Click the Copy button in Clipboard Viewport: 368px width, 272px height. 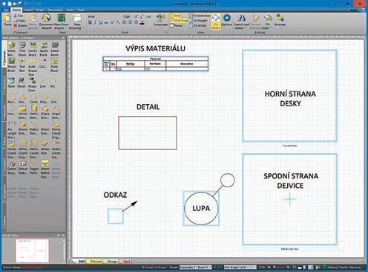click(19, 21)
